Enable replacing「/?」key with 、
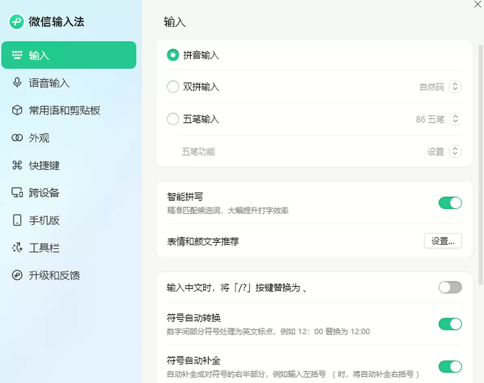Viewport: 484px width, 383px height. (x=450, y=287)
